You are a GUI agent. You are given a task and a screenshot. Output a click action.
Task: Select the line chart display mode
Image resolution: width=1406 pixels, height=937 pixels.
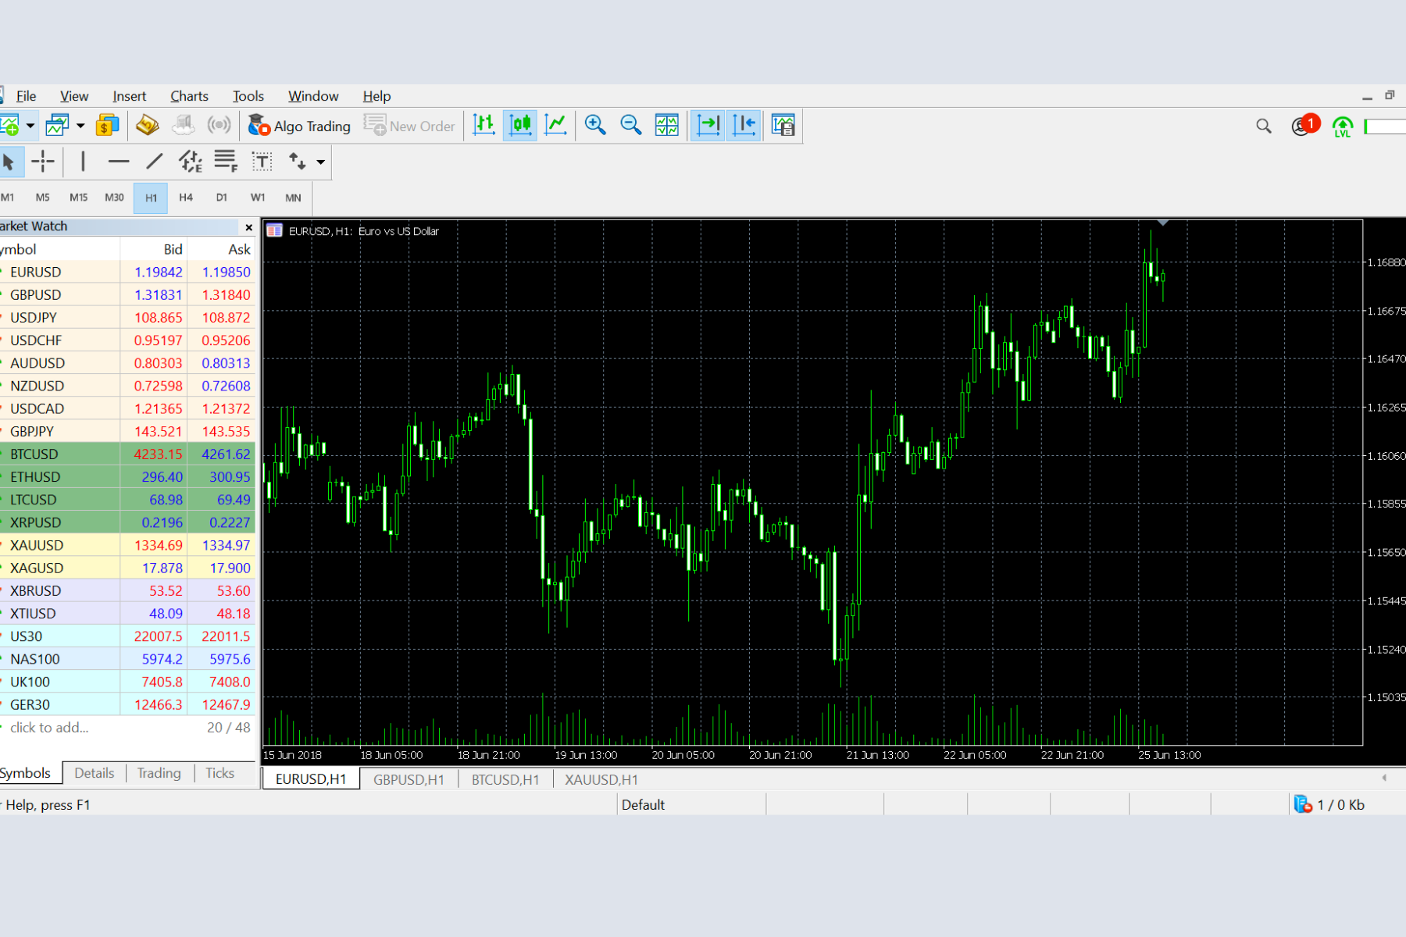pos(555,125)
